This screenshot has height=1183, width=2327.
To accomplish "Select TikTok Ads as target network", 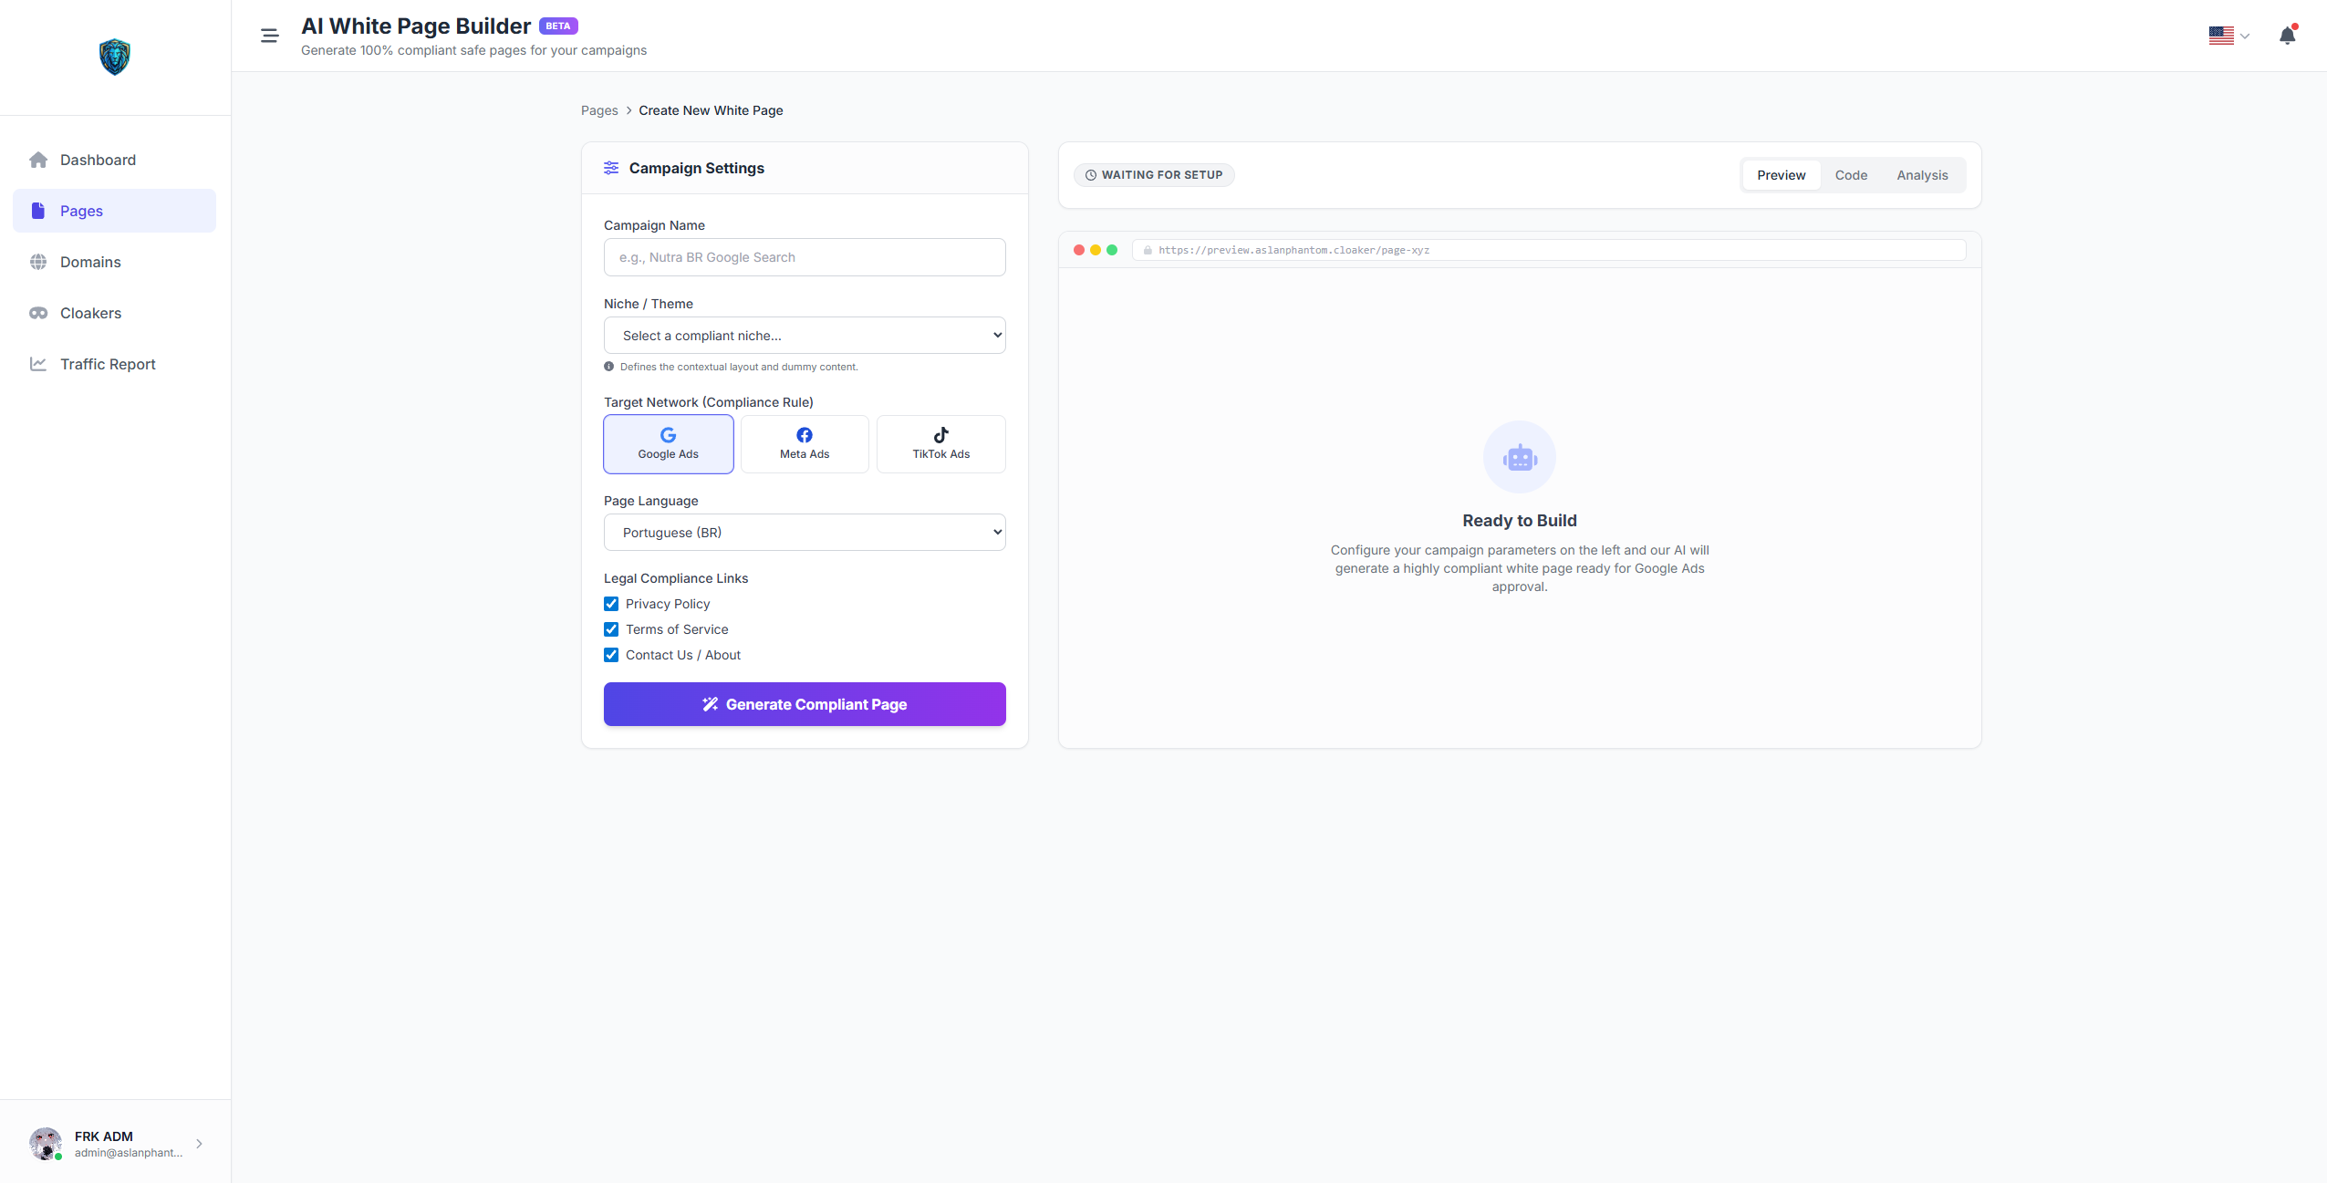I will (x=940, y=444).
